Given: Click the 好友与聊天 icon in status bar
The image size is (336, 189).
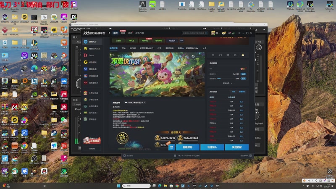Looking at the screenshot, I should [250, 155].
